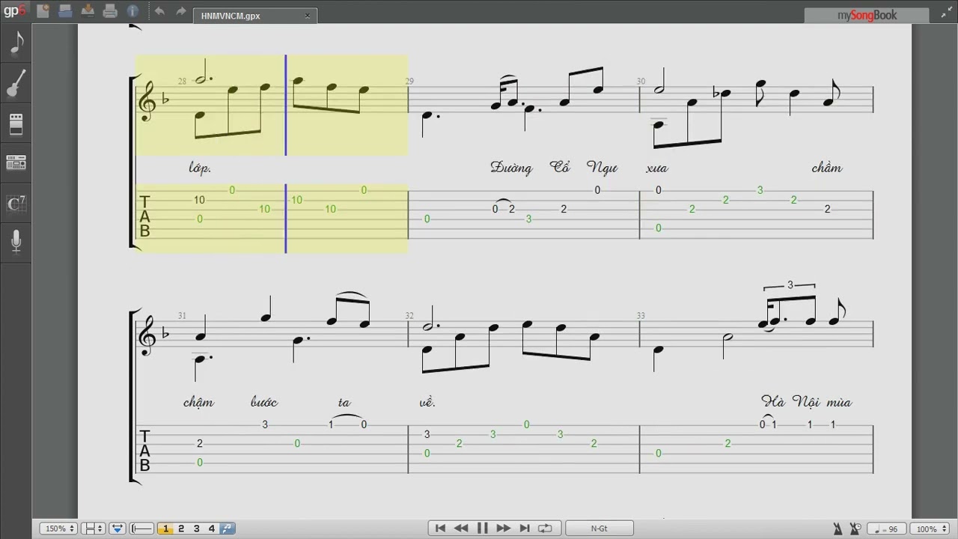The height and width of the screenshot is (539, 958).
Task: Create a new score file
Action: [43, 11]
